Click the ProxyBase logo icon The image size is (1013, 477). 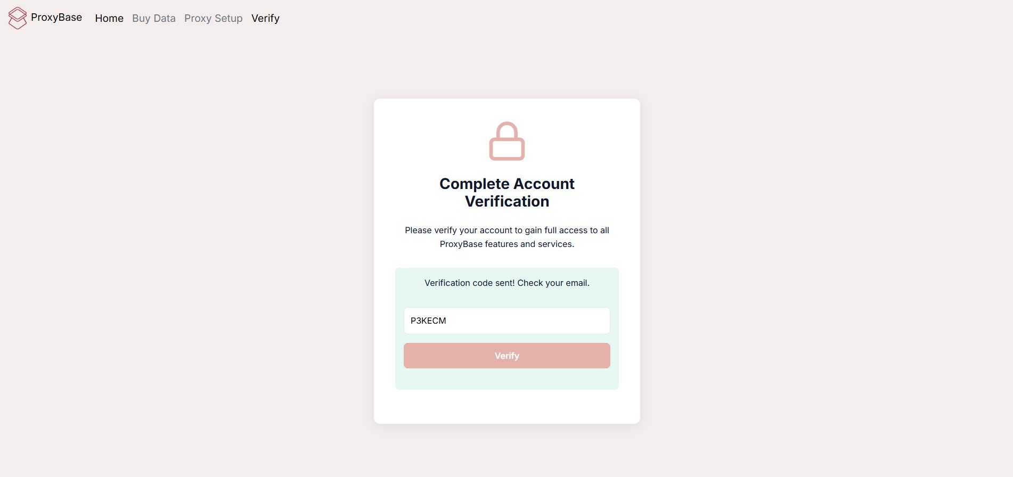[x=17, y=18]
